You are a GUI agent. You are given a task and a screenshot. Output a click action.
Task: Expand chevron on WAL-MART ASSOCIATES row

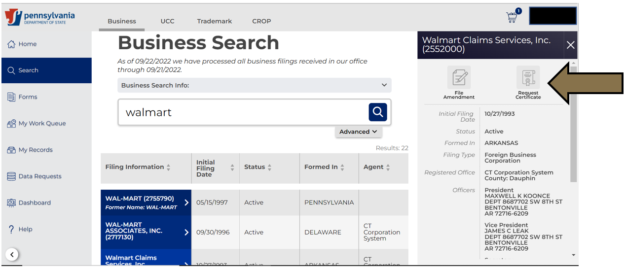pyautogui.click(x=186, y=232)
